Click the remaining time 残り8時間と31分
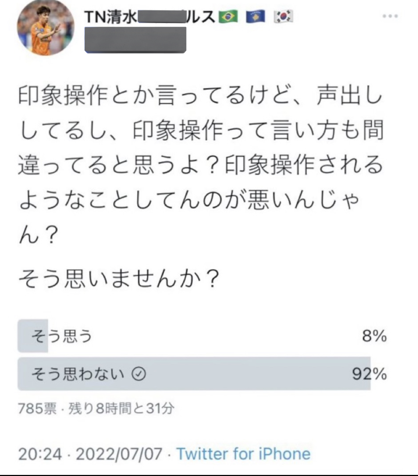The width and height of the screenshot is (418, 476). pyautogui.click(x=121, y=409)
